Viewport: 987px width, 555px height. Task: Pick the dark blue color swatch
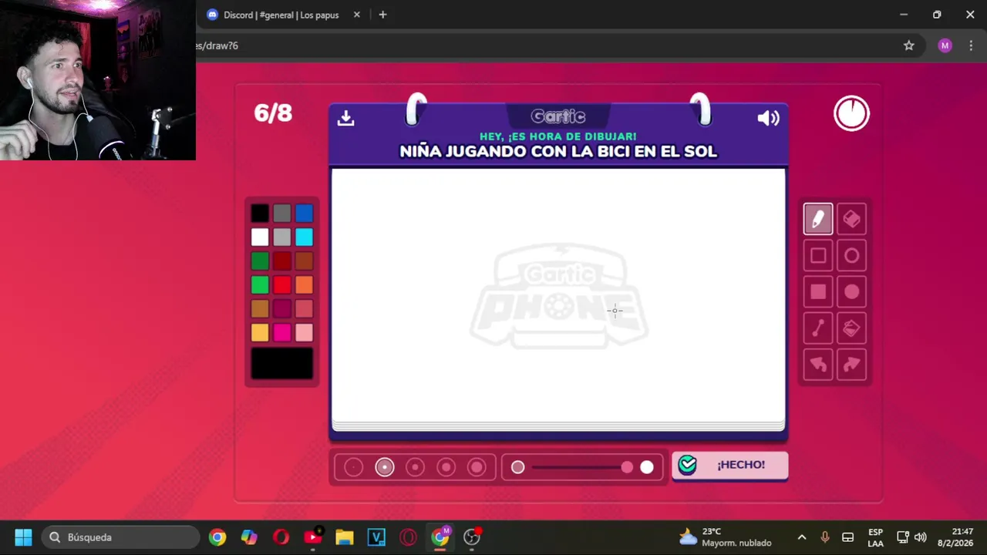pyautogui.click(x=304, y=214)
